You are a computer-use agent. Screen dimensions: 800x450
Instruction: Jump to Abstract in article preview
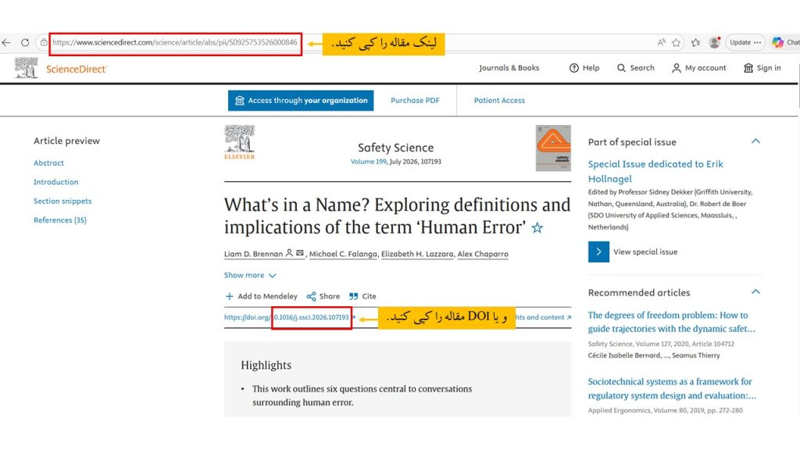[48, 162]
